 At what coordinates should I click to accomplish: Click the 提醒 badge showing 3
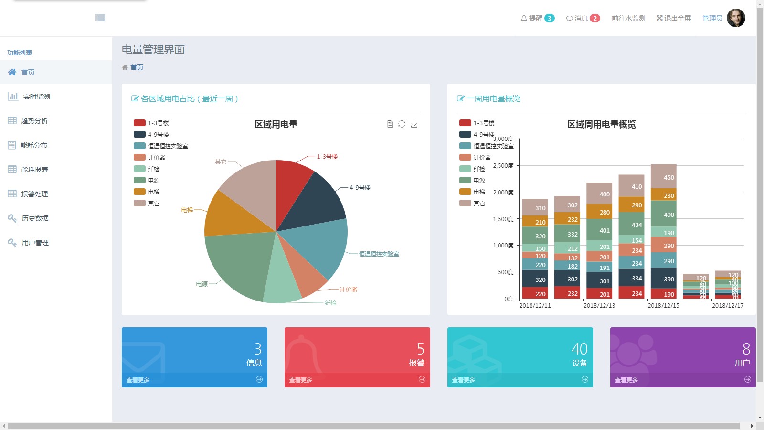pyautogui.click(x=550, y=18)
